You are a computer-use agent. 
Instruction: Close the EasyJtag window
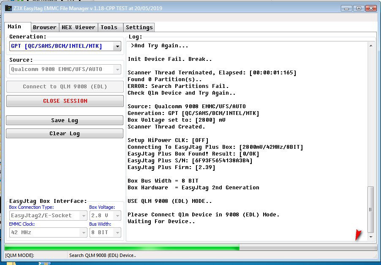[x=371, y=8]
